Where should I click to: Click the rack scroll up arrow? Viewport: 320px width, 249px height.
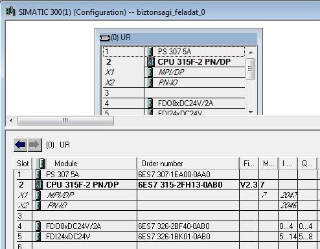point(251,52)
